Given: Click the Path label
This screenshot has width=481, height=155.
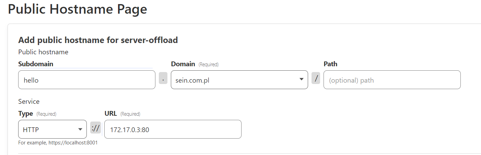Looking at the screenshot, I should pos(330,64).
